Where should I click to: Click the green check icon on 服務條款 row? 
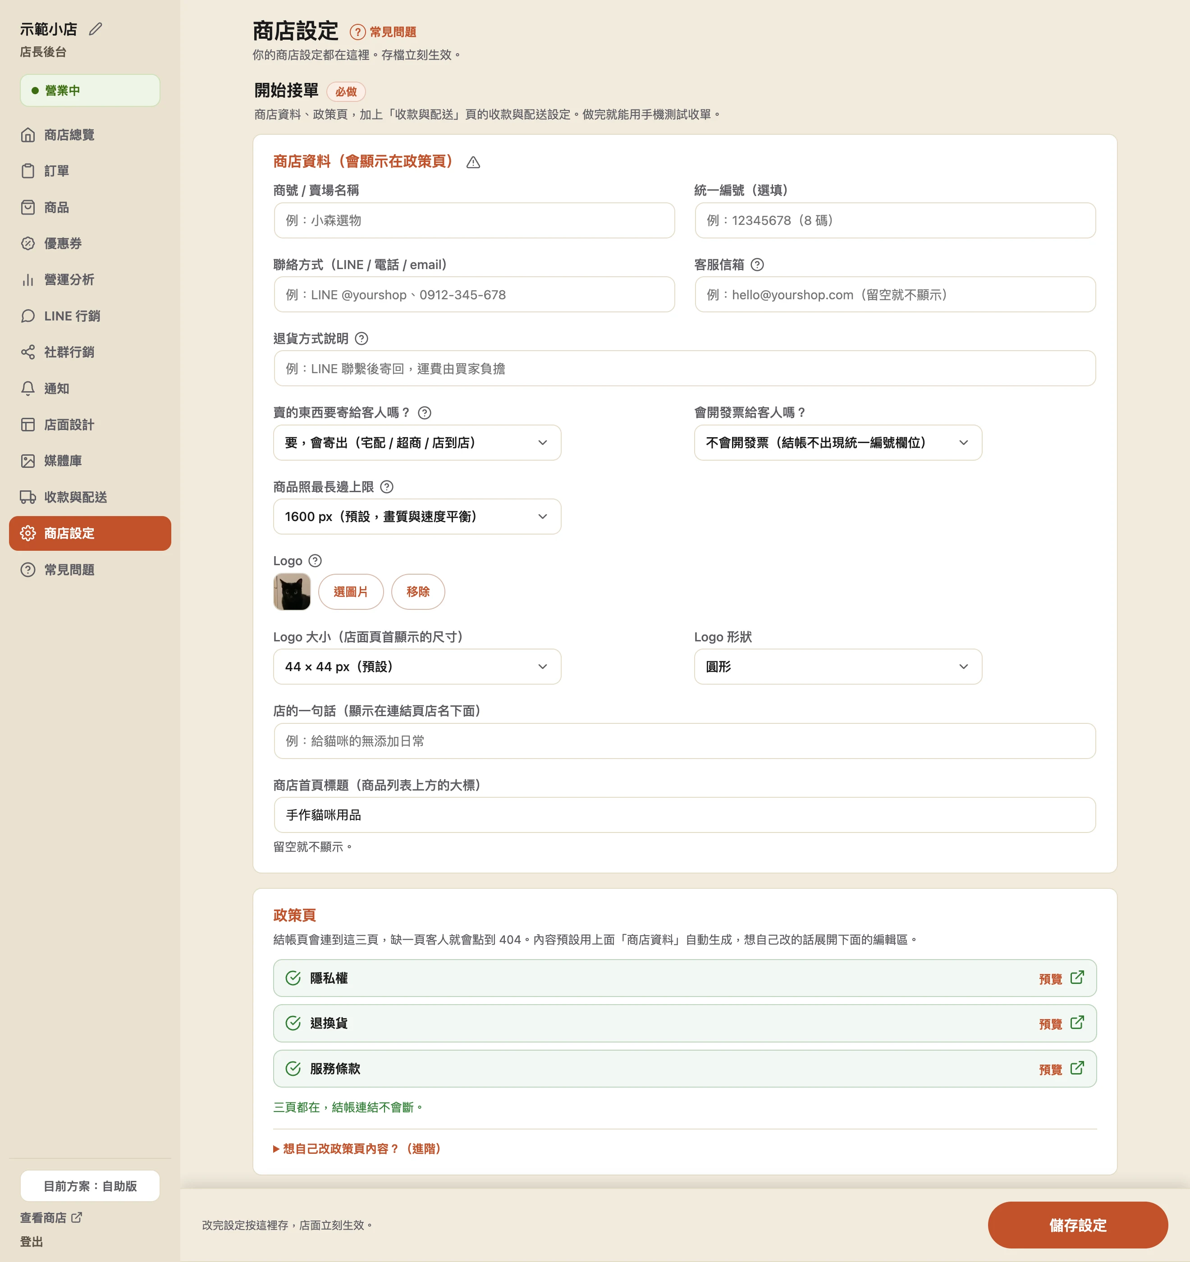tap(293, 1068)
